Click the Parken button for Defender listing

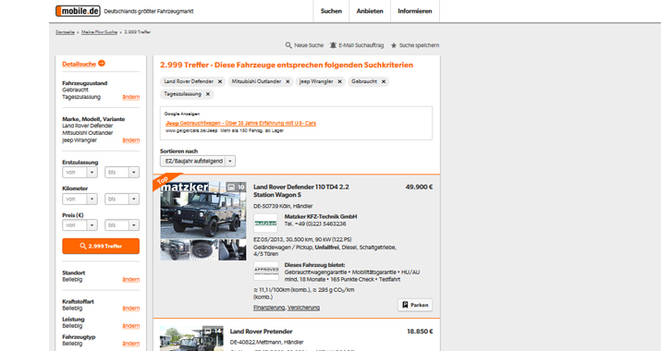pos(415,305)
